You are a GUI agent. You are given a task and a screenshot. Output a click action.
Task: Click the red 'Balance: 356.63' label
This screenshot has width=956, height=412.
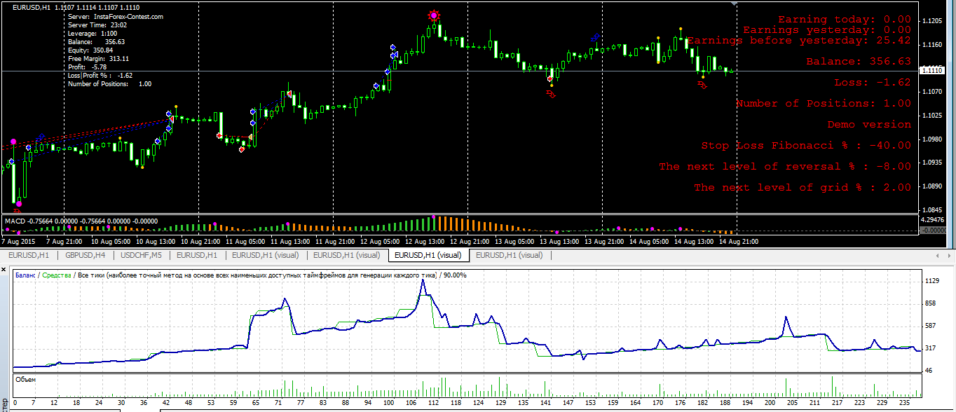click(859, 62)
